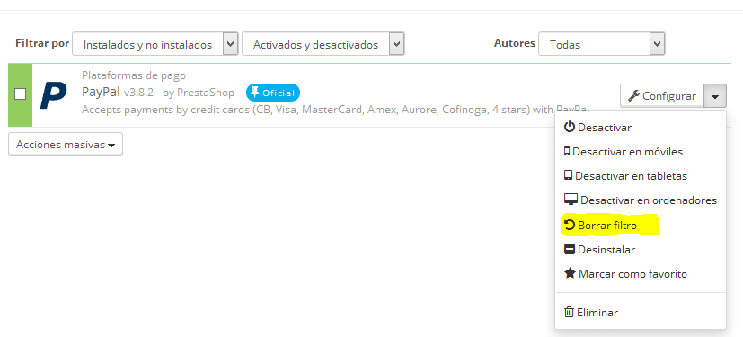Choose 'Borrar filtro' in the menu

641,226
